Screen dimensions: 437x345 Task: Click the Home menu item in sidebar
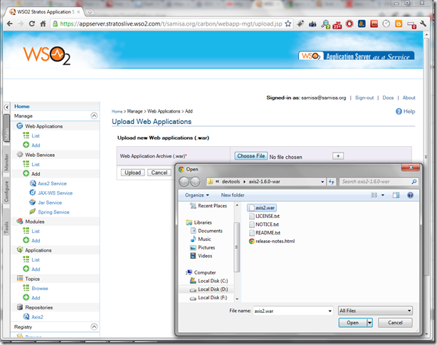click(x=22, y=106)
